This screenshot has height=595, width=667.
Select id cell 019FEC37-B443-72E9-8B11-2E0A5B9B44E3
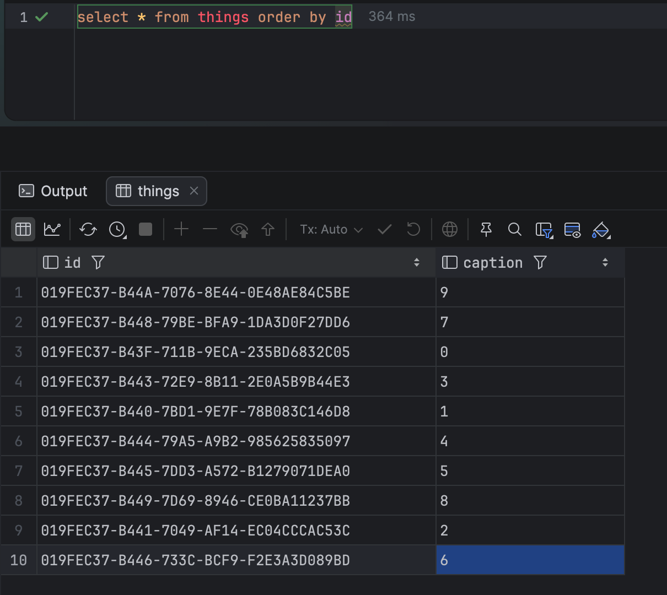pyautogui.click(x=236, y=382)
